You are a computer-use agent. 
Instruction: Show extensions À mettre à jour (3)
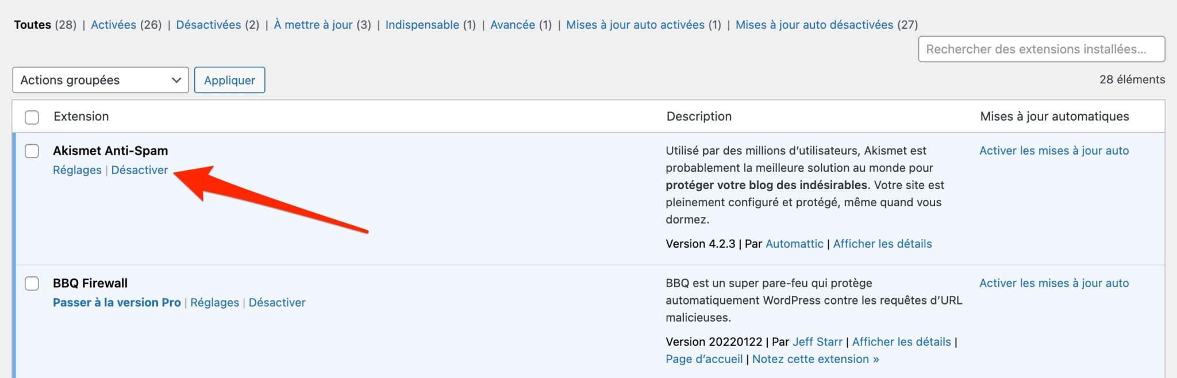322,25
